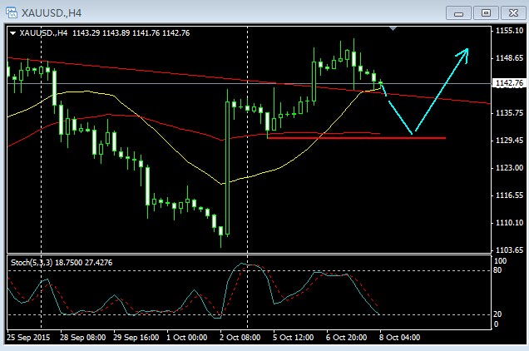Click the 1155.10 price scale value
Screen dimensions: 529x351
pos(509,31)
